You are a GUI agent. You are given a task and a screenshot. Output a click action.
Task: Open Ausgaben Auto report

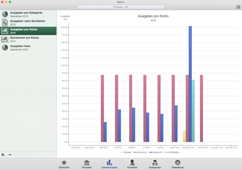pyautogui.click(x=20, y=47)
